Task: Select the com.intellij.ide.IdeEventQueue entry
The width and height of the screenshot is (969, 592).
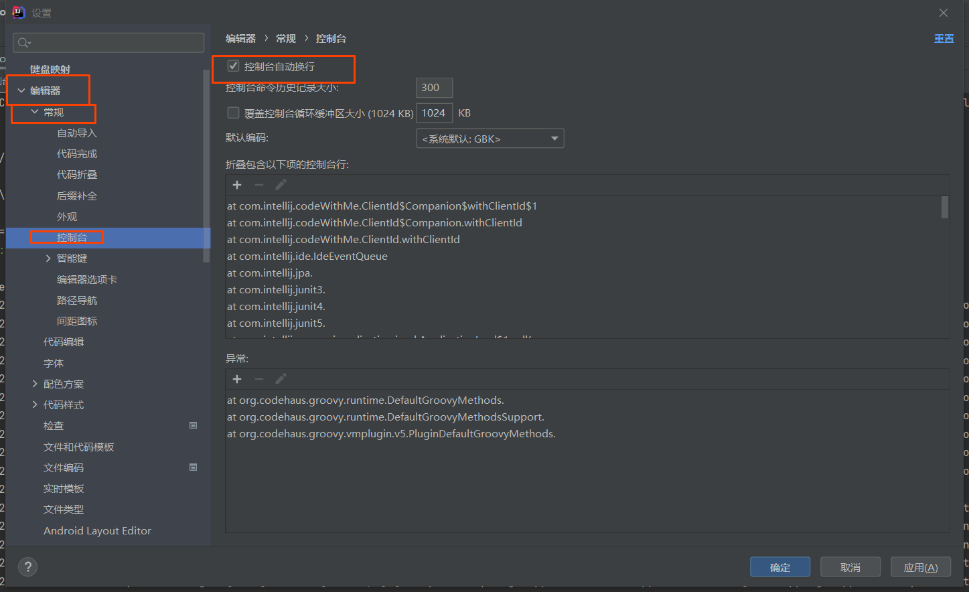Action: (307, 256)
